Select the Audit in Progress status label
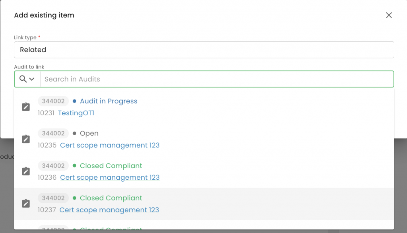Viewport: 407px width, 233px height. pos(109,101)
